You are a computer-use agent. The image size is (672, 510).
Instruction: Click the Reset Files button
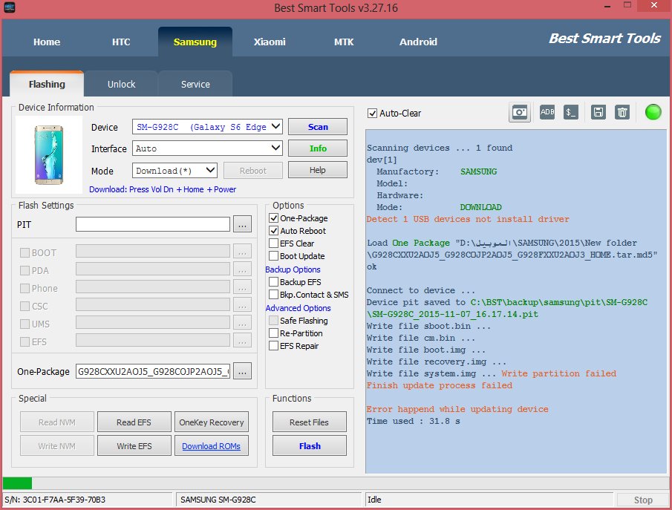coord(310,422)
